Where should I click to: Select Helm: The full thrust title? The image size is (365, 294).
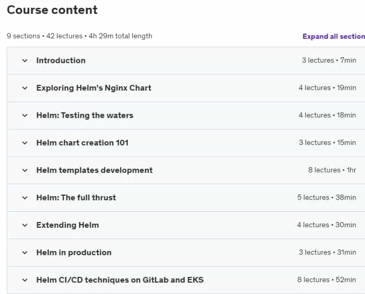(76, 198)
